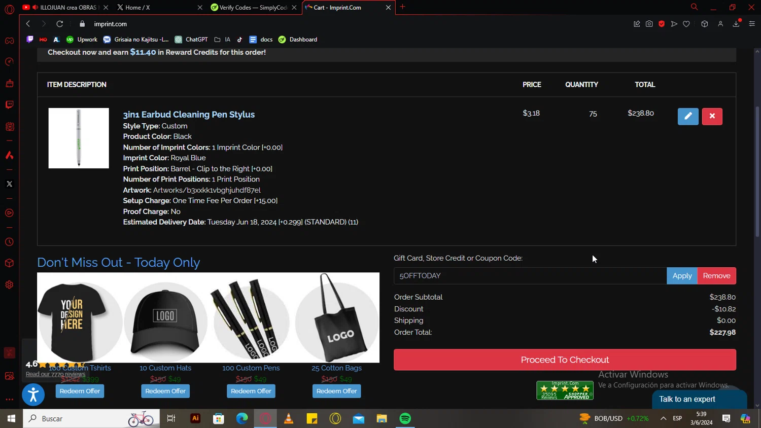This screenshot has width=761, height=428.
Task: Search tabs with the magnifier icon
Action: tap(694, 7)
